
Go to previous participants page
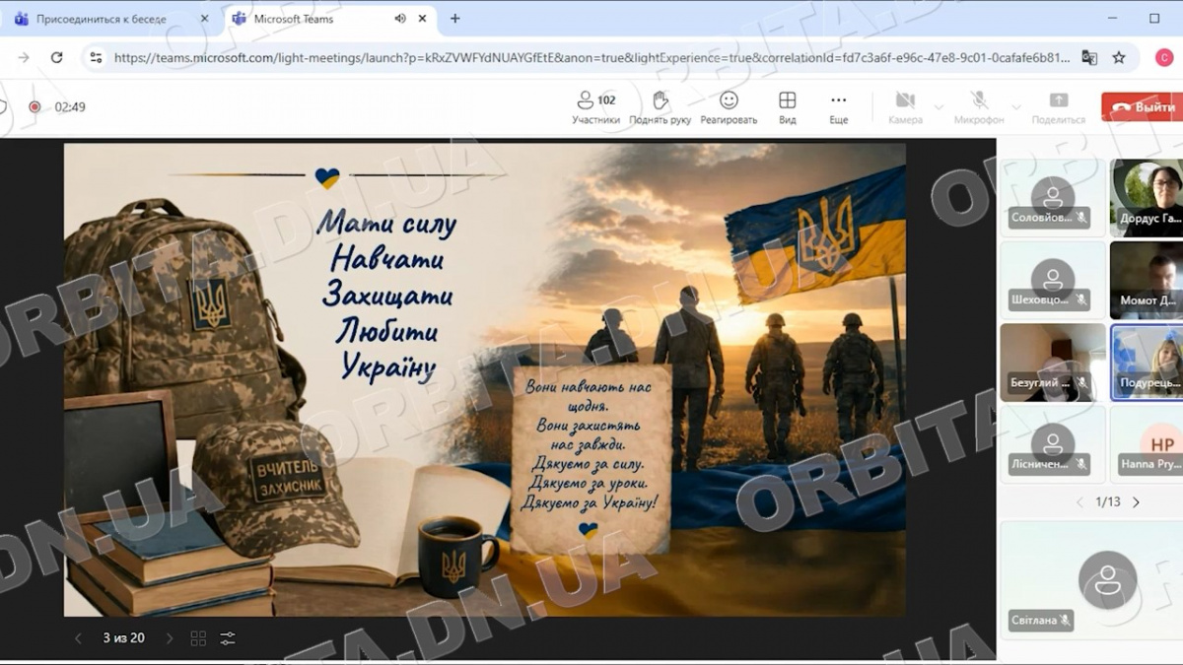(x=1079, y=502)
